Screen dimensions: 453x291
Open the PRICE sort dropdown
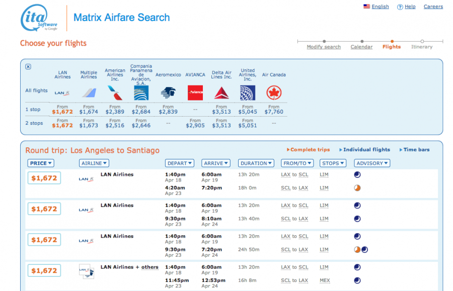coord(40,163)
